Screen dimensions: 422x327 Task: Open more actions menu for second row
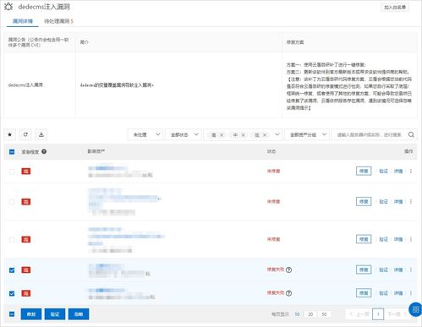pyautogui.click(x=411, y=201)
